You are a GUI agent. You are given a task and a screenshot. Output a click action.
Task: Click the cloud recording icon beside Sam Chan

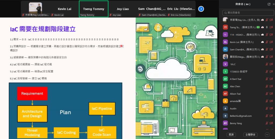262,49
